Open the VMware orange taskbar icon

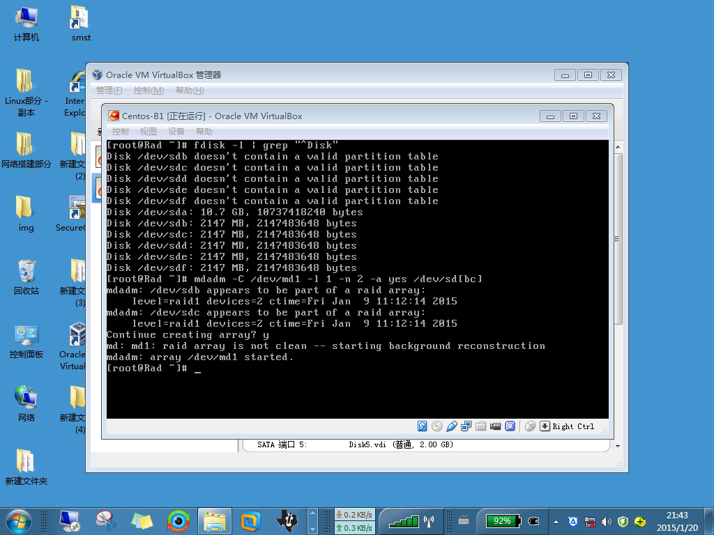[250, 521]
